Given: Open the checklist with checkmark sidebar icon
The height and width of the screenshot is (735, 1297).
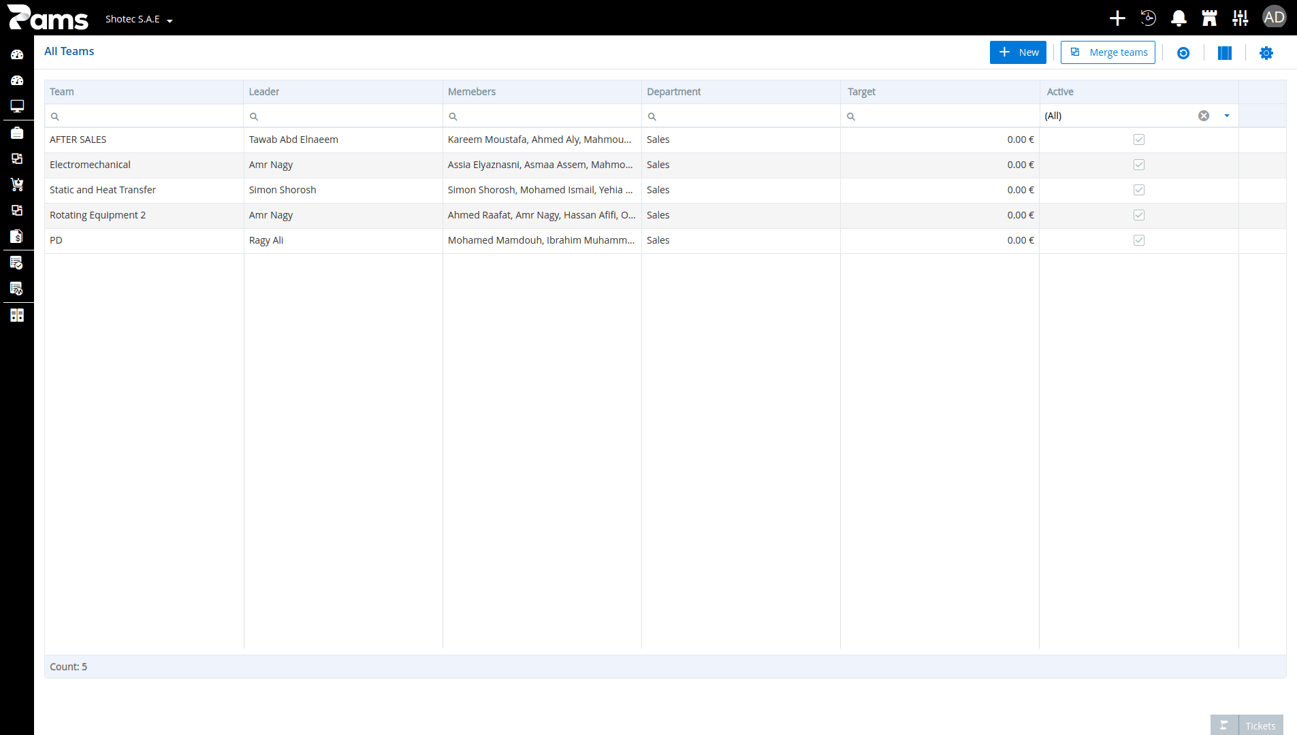Looking at the screenshot, I should pyautogui.click(x=17, y=263).
